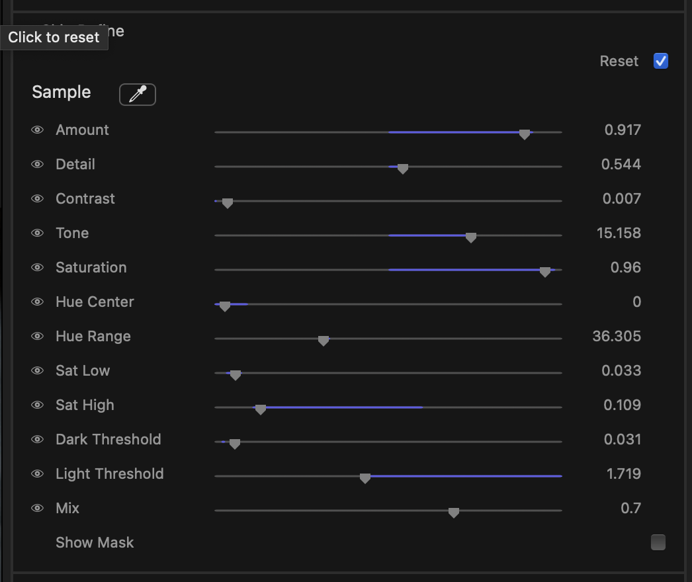Click the Hue Center value 0
Viewport: 692px width, 582px height.
(x=636, y=302)
